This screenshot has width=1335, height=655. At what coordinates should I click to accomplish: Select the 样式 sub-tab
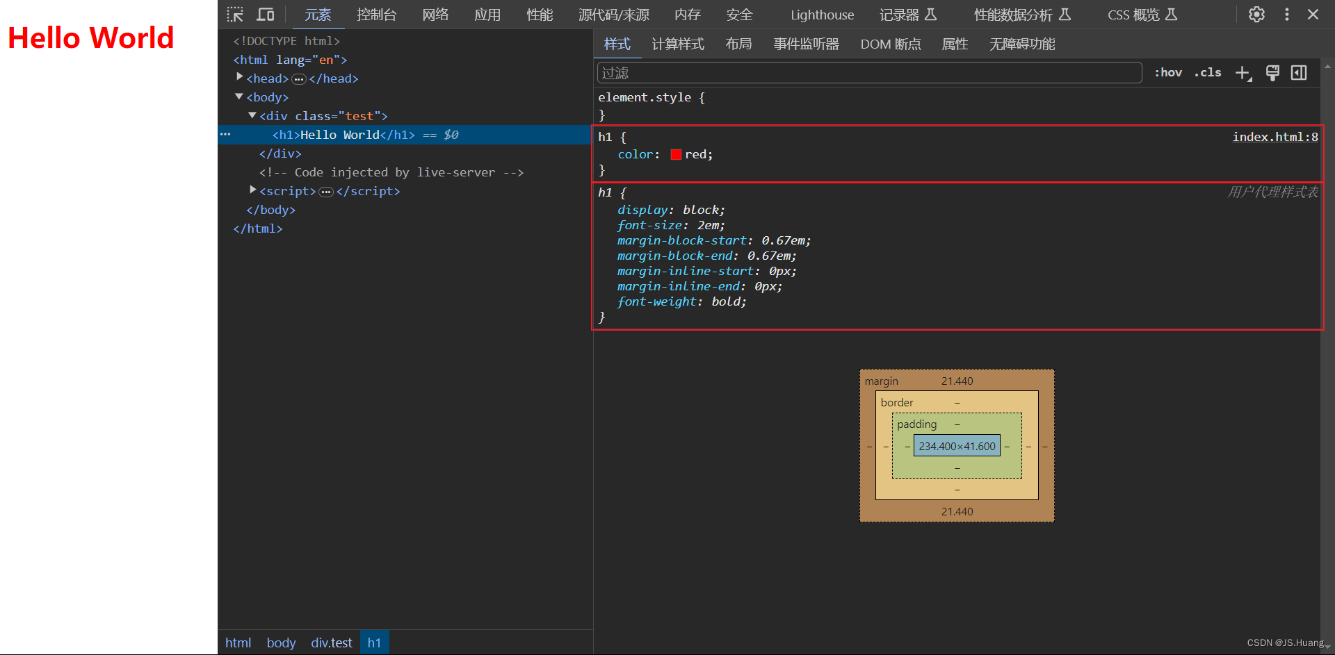(x=617, y=44)
